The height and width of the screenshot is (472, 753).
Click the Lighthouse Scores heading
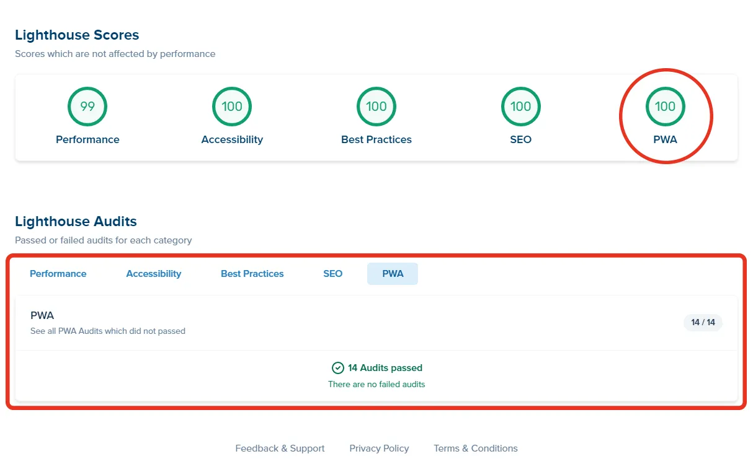tap(77, 35)
